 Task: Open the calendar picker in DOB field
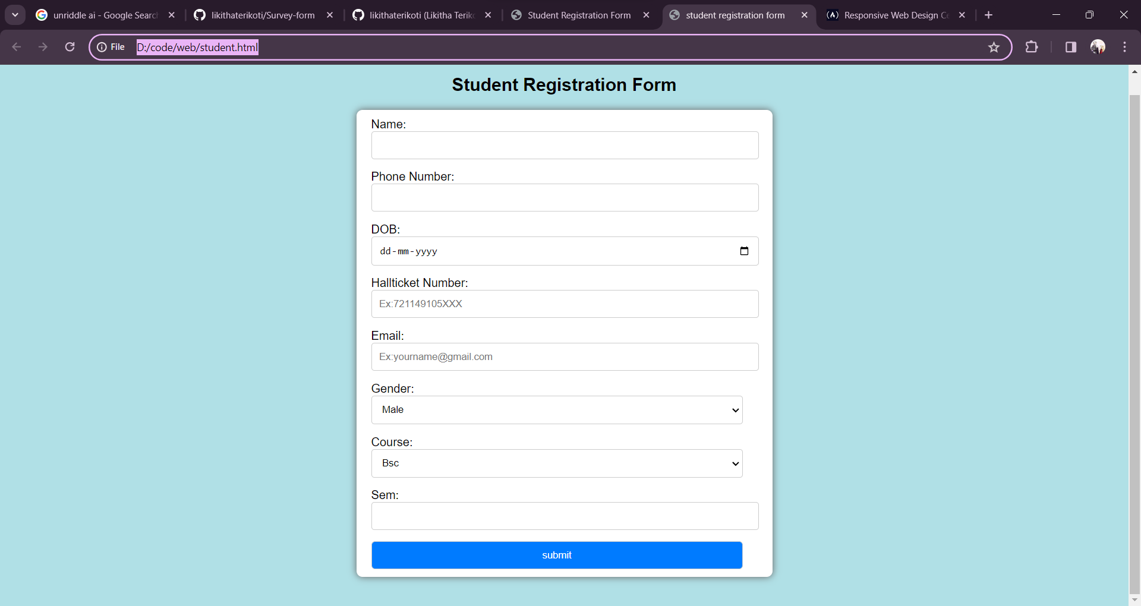tap(744, 251)
